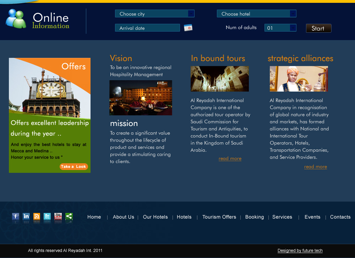Open the Num of adults dropdown
The height and width of the screenshot is (258, 355).
pos(280,28)
